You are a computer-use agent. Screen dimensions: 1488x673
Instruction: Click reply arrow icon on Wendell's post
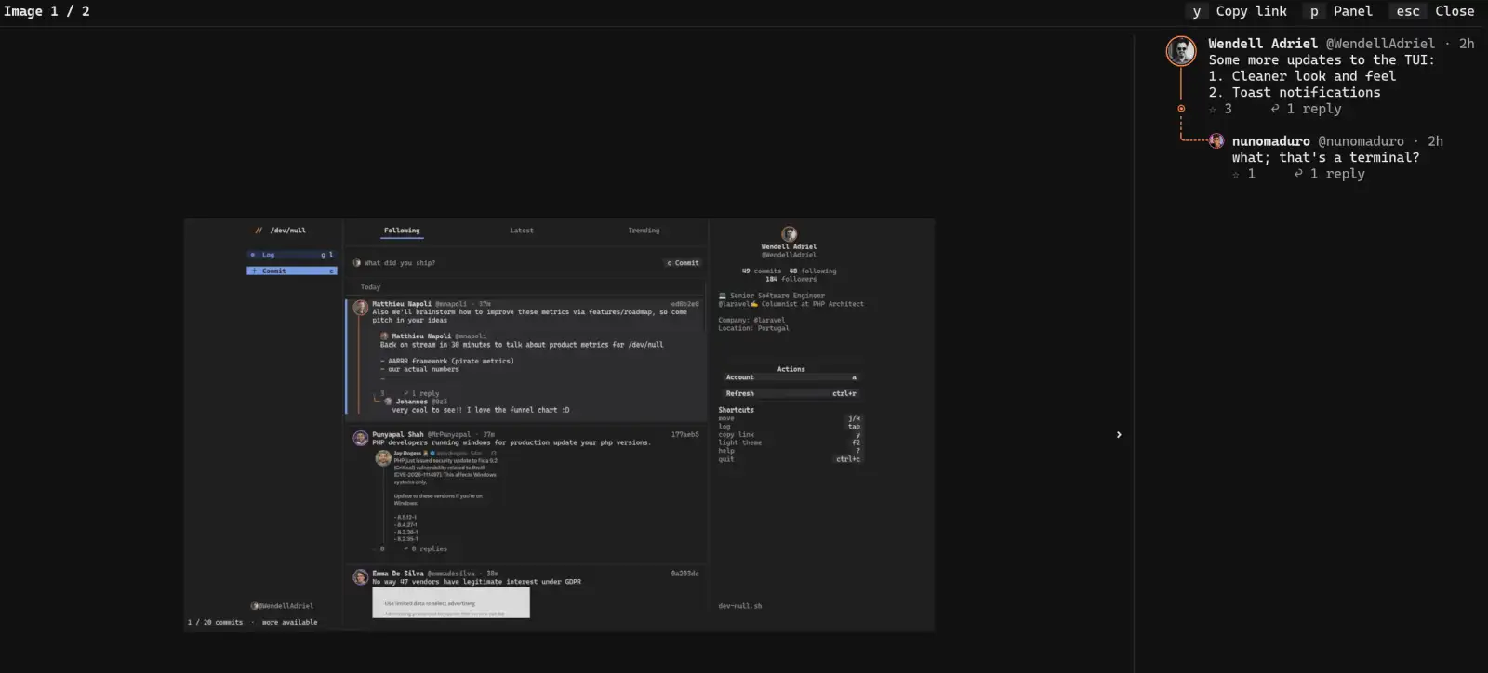click(x=1275, y=109)
